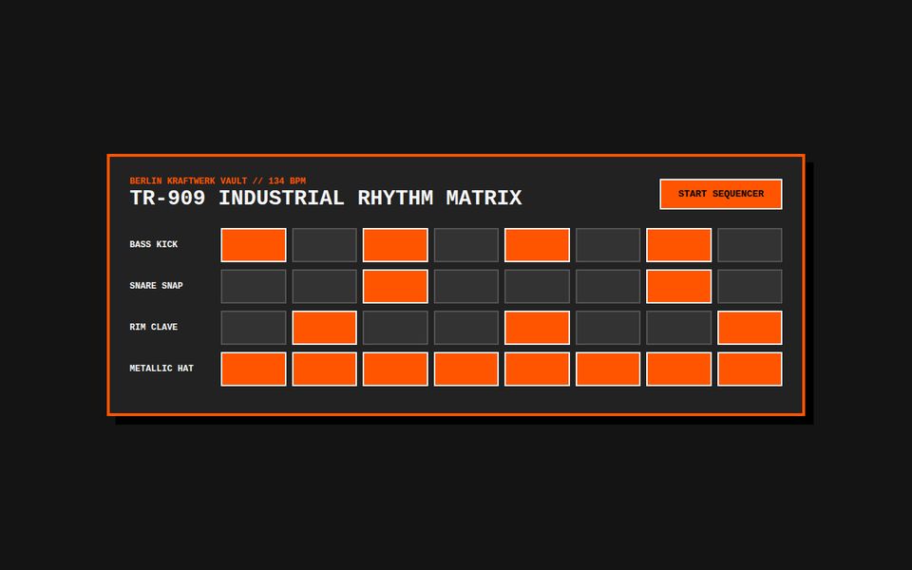The image size is (912, 570).
Task: Toggle Bass Kick step 3
Action: [x=395, y=245]
